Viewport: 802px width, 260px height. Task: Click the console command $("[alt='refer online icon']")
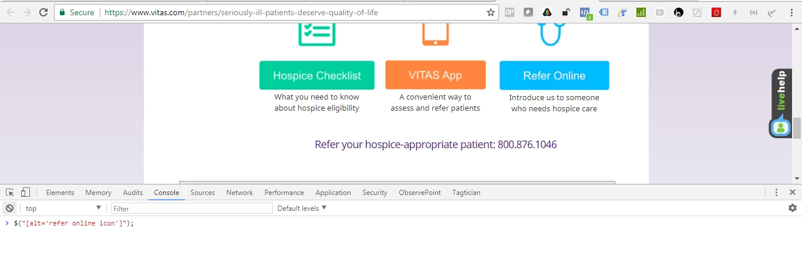pyautogui.click(x=74, y=223)
